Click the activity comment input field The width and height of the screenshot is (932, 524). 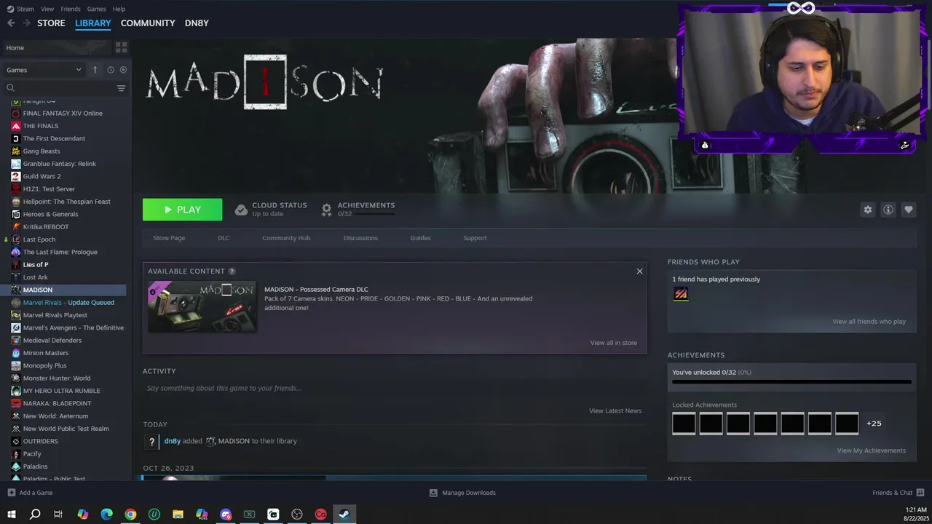394,388
